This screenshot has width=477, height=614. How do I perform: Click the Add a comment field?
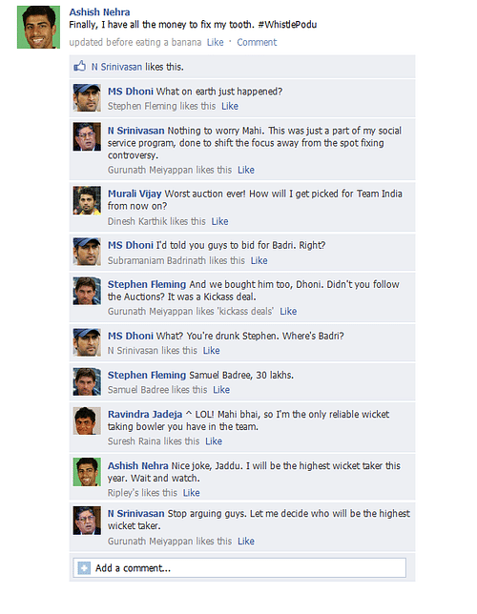(x=239, y=568)
